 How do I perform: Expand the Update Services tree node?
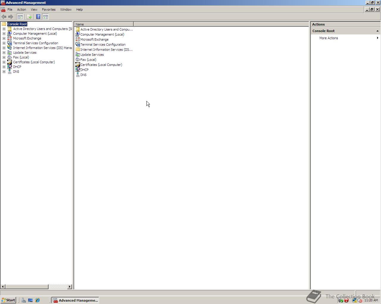pyautogui.click(x=4, y=53)
